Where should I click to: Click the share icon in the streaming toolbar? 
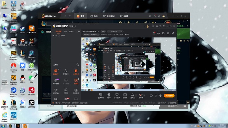pos(173,33)
